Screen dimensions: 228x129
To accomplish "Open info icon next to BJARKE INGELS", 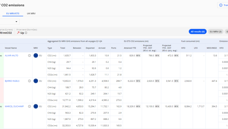I will coord(29,81).
